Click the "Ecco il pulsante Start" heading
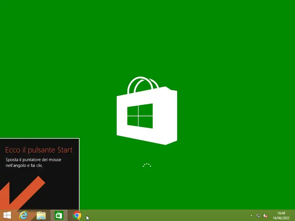Screen dimensions: 295x221 tap(39, 150)
